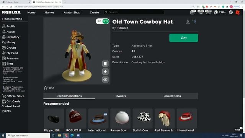Open friends icon in the navbar
The width and height of the screenshot is (245, 138).
[x=208, y=12]
